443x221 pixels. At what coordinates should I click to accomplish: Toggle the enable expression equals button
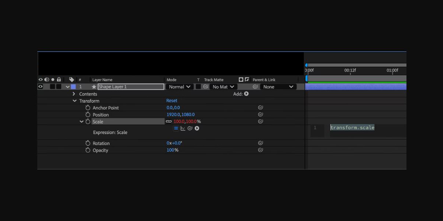176,129
